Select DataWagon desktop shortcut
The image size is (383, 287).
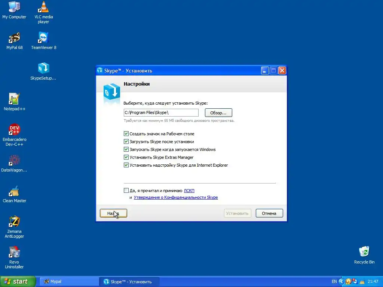tap(14, 163)
